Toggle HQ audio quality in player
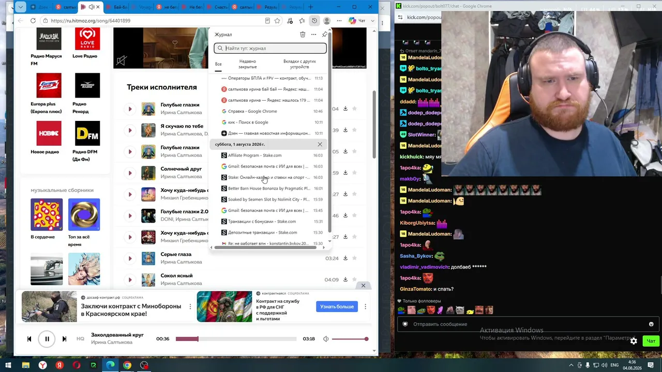This screenshot has width=662, height=372. [x=80, y=339]
